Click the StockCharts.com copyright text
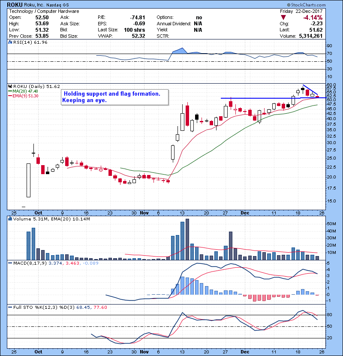Image resolution: width=343 pixels, height=356 pixels. pos(306,5)
